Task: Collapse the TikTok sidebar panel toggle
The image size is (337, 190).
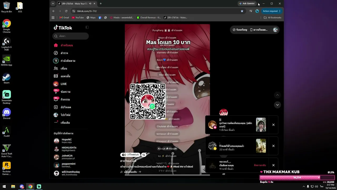Action: (87, 27)
